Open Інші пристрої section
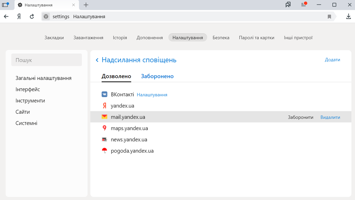 click(298, 37)
